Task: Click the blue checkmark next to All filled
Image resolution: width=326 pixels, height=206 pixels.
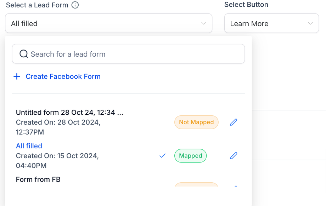Action: 162,156
